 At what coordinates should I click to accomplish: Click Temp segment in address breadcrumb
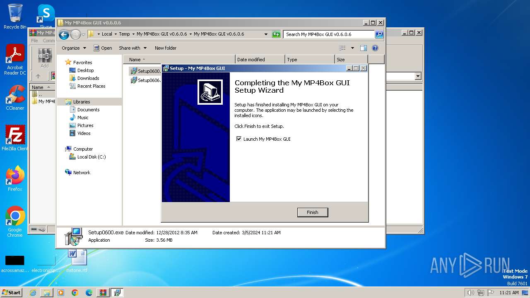pyautogui.click(x=124, y=34)
